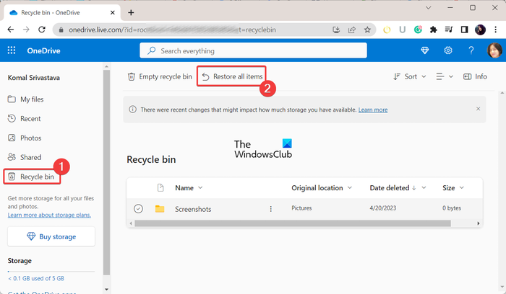Image resolution: width=506 pixels, height=294 pixels.
Task: Close the Recycle bin - OneDrive tab
Action: 112,12
